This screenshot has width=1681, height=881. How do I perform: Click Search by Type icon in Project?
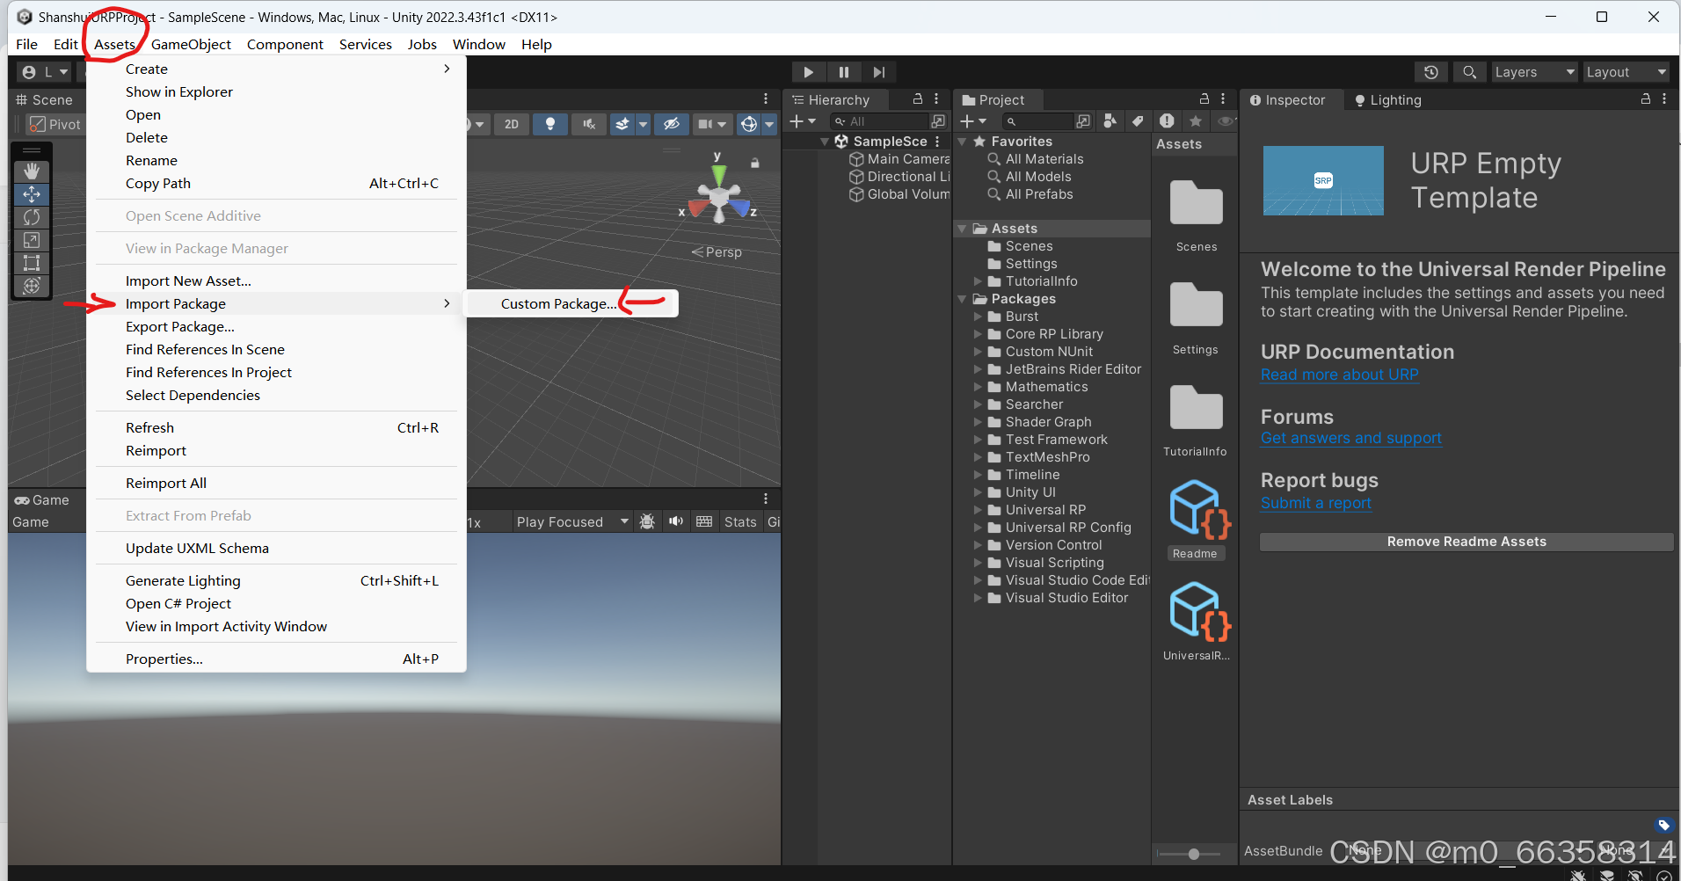tap(1110, 121)
